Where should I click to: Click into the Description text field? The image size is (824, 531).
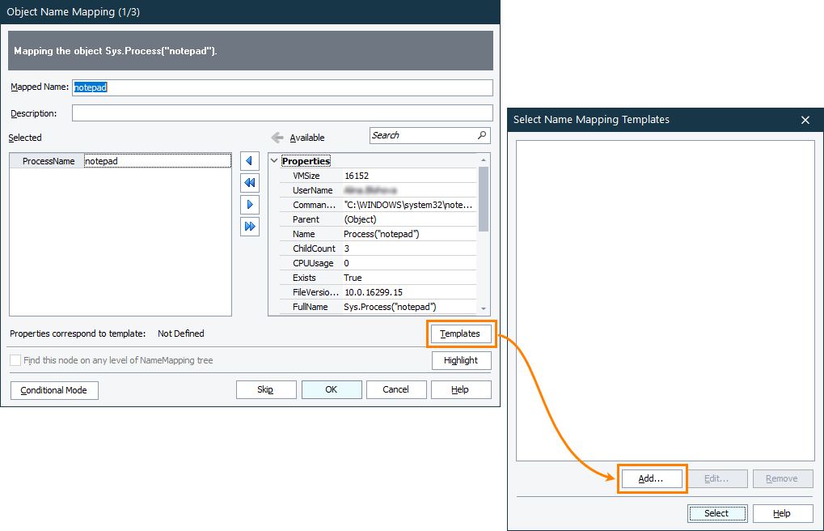(282, 113)
